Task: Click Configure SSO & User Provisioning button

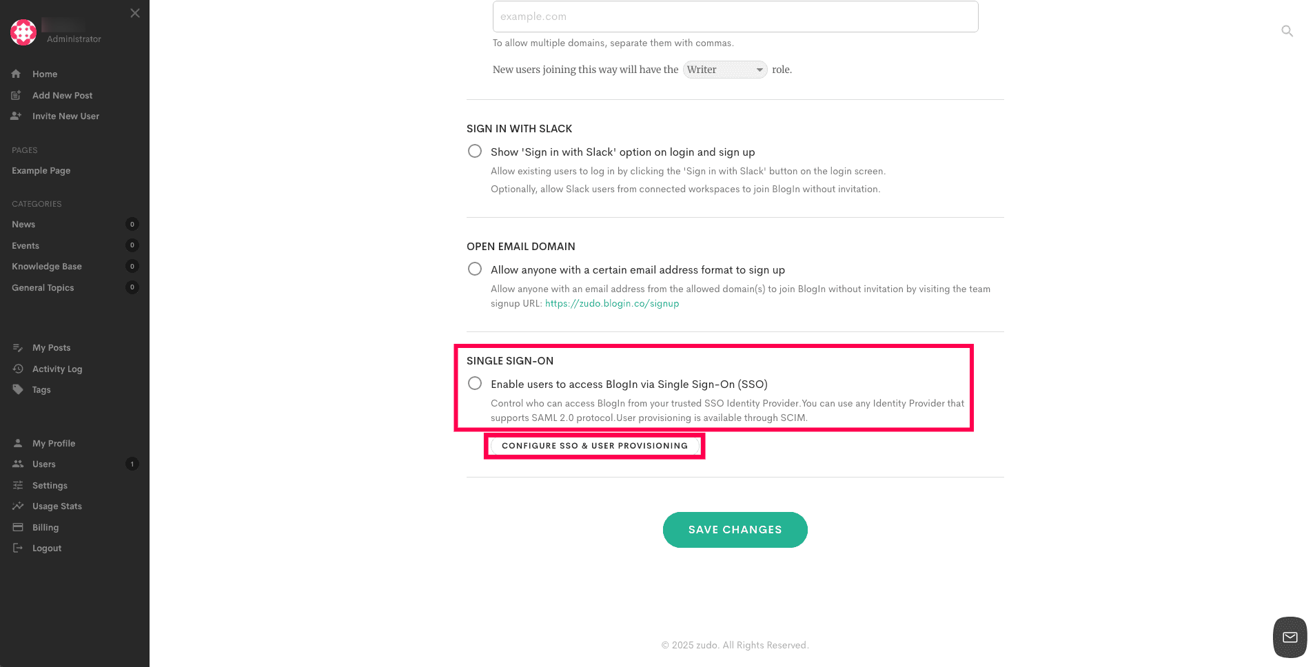Action: pos(594,446)
